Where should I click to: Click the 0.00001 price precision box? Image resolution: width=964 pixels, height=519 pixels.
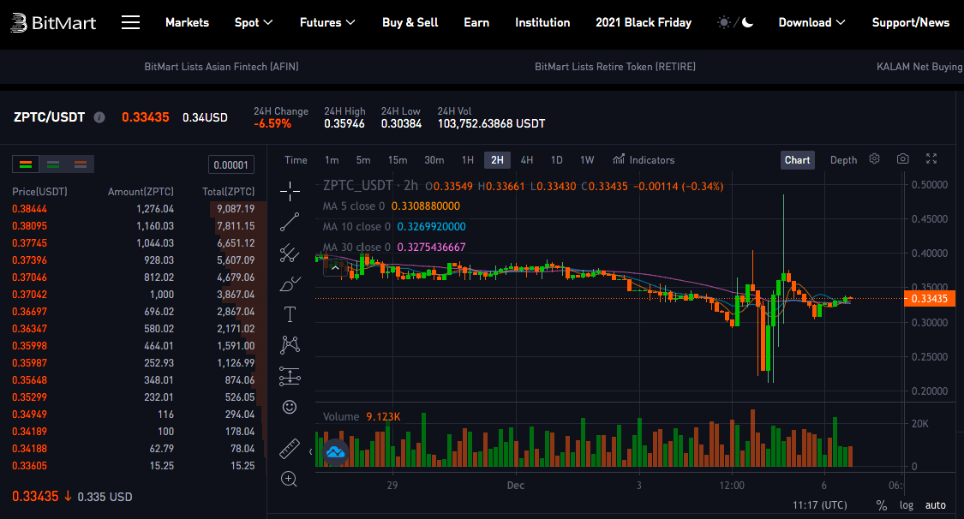tap(231, 165)
